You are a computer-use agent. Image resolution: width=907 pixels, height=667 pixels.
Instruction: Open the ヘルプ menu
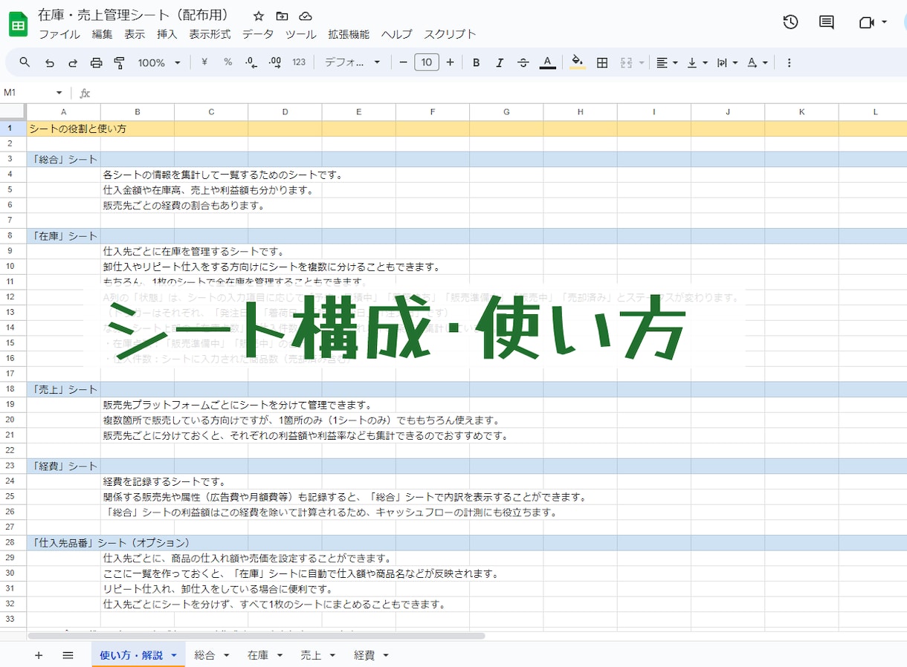click(x=397, y=34)
